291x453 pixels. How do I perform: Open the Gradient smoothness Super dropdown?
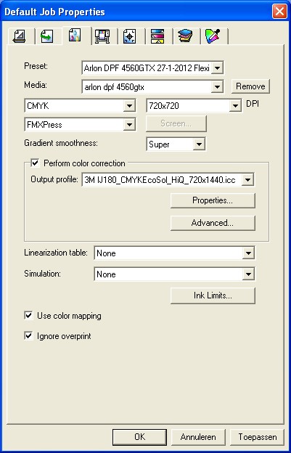tap(200, 144)
